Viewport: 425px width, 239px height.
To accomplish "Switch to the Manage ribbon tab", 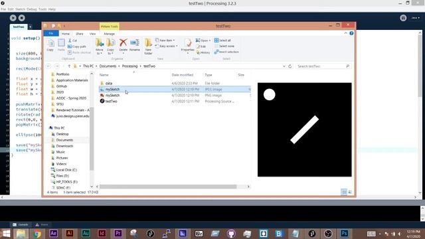I will pos(109,34).
